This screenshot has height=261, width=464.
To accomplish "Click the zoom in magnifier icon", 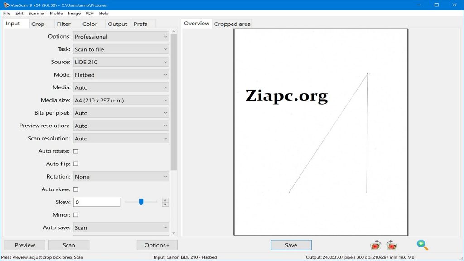I will point(422,245).
